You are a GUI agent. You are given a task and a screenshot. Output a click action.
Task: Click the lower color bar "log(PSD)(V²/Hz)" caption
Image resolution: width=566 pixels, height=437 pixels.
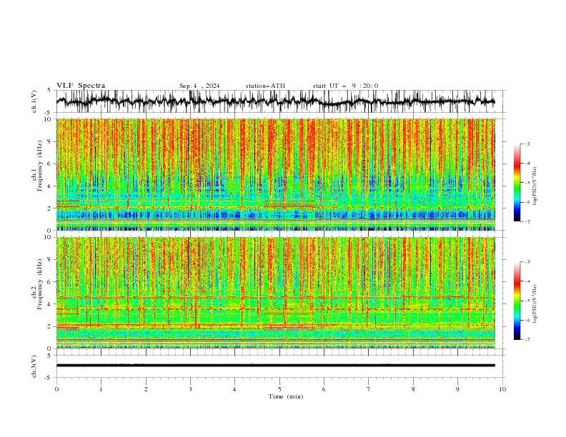535,304
